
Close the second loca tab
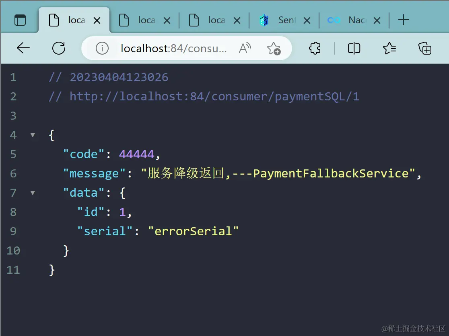coord(167,20)
